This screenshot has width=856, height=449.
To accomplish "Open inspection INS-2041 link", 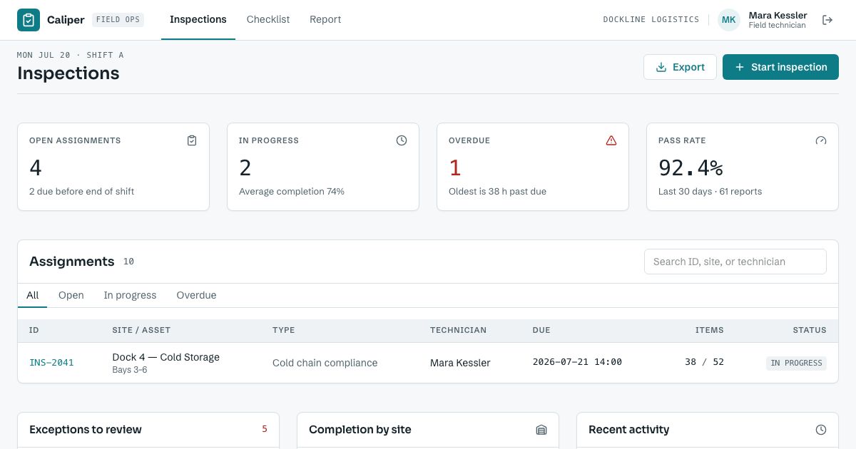I will pyautogui.click(x=51, y=363).
